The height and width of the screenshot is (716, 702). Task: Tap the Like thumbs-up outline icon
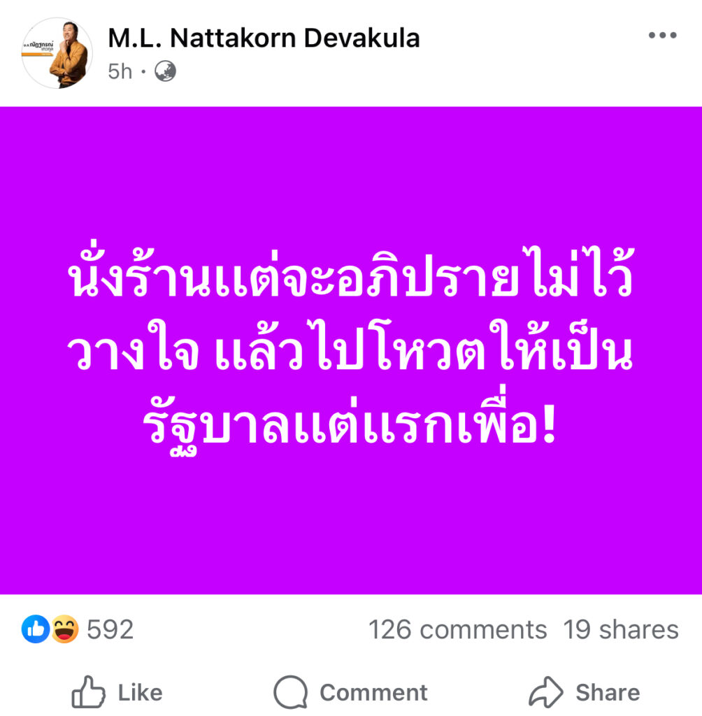coord(89,692)
